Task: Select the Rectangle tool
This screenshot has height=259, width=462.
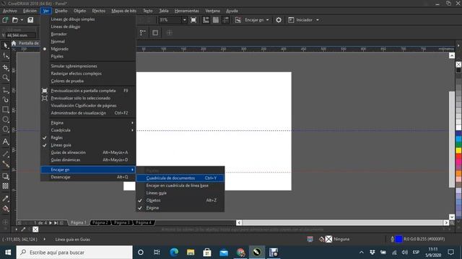Action: pos(5,109)
